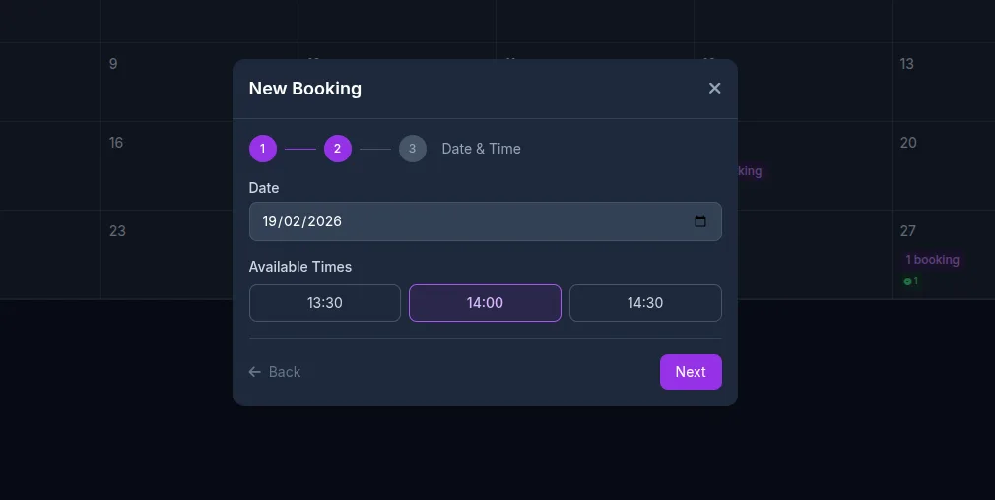Jump to step 3 indicator
The image size is (995, 500).
pyautogui.click(x=413, y=149)
